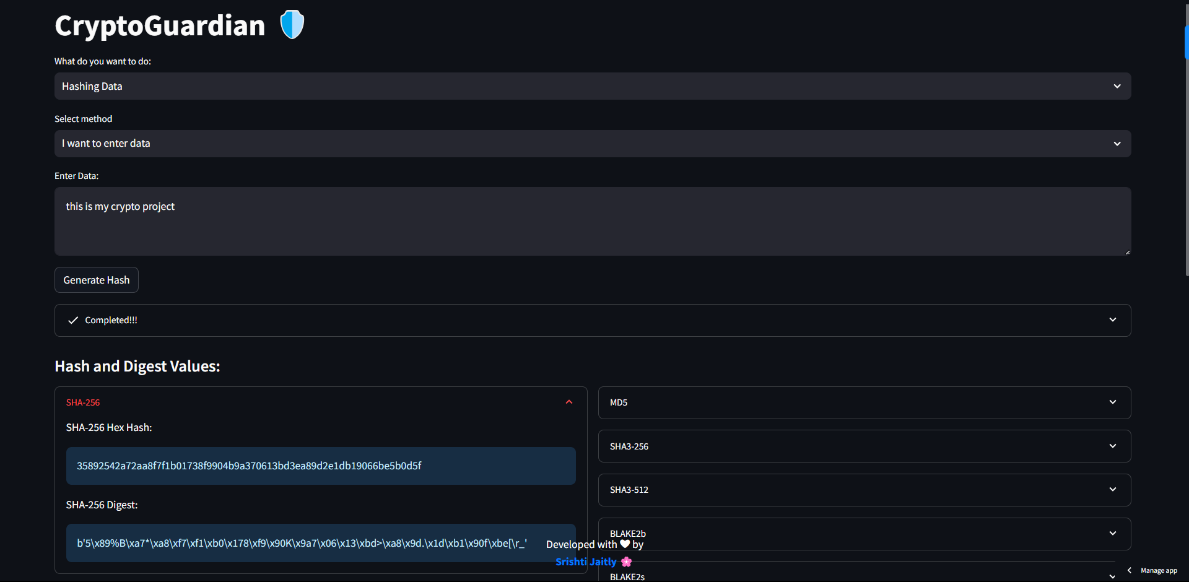Expand the SHA3-256 section
Image resolution: width=1189 pixels, height=582 pixels.
865,446
